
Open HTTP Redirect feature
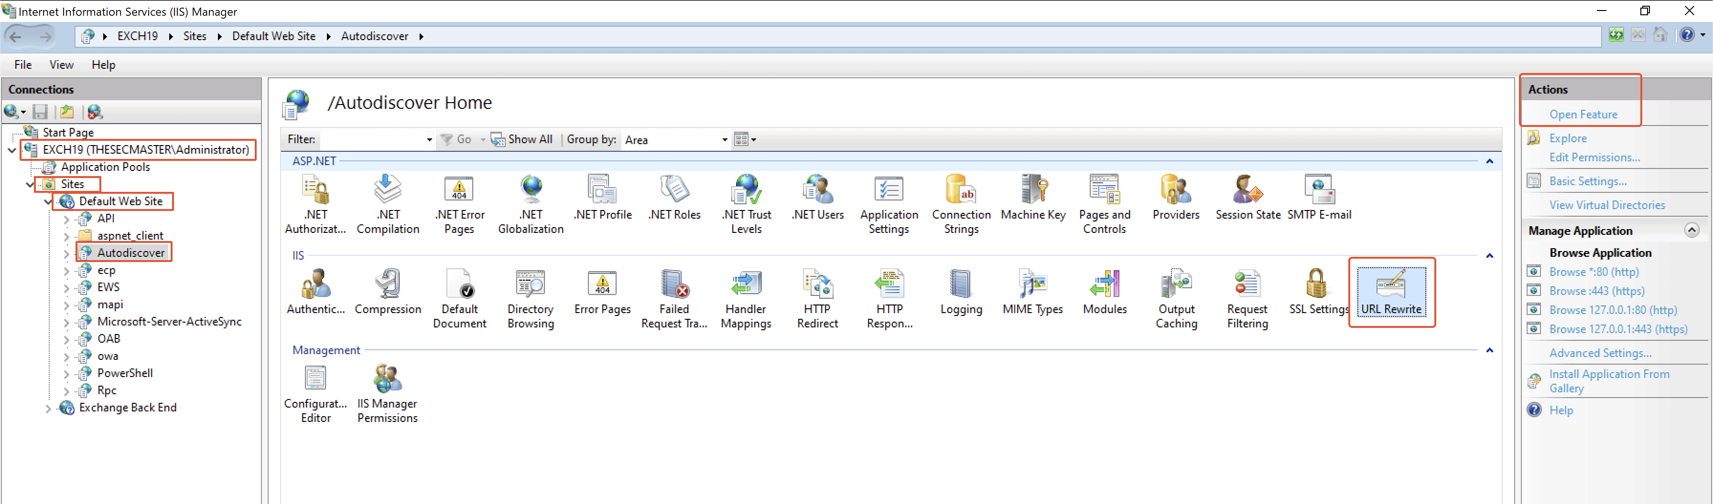tap(817, 299)
